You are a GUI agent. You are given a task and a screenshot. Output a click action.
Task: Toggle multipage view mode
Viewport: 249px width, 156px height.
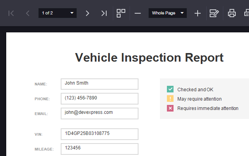tap(121, 13)
